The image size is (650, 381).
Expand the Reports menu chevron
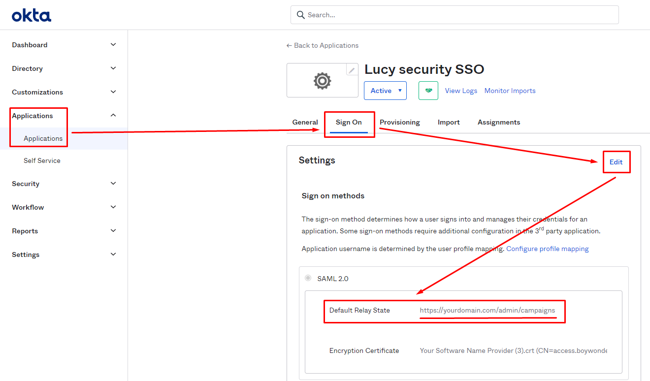(113, 231)
